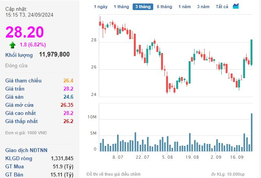Show the "6 tháng" chart view
This screenshot has width=261, height=178.
pos(165,7)
